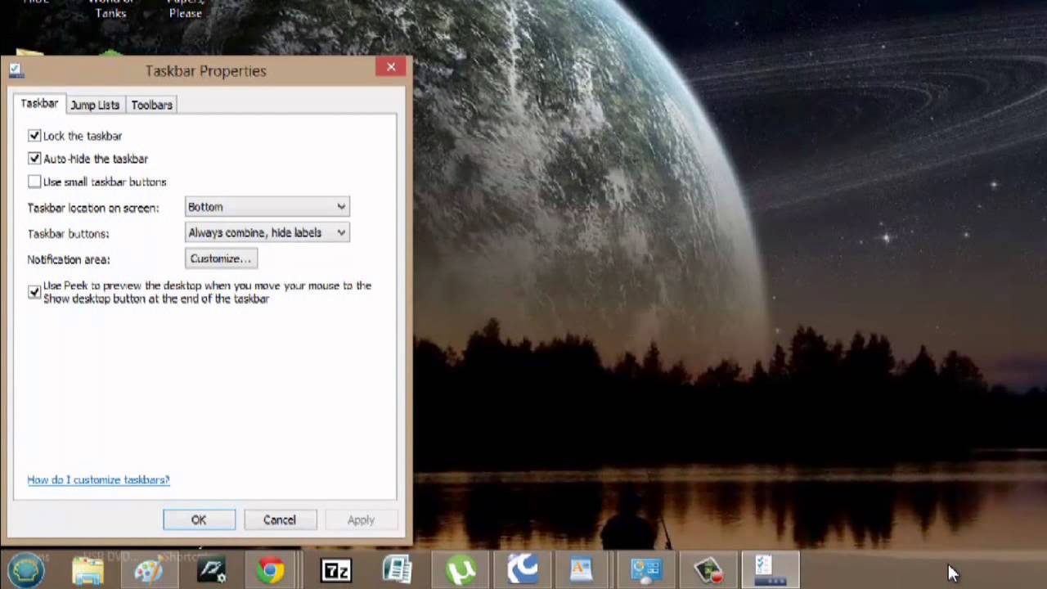Click the Notification area label
1047x589 pixels.
click(69, 259)
